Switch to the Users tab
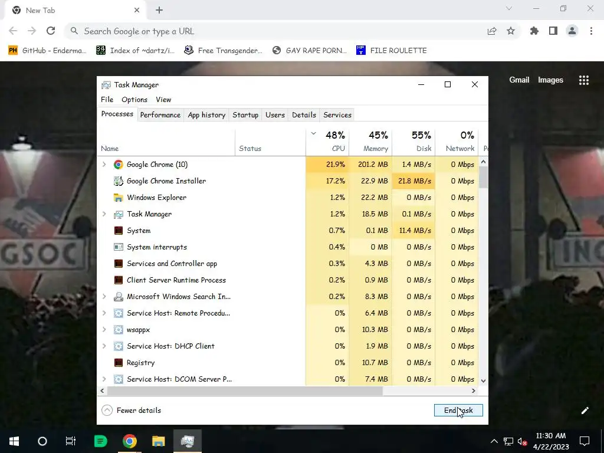Image resolution: width=604 pixels, height=453 pixels. point(275,115)
